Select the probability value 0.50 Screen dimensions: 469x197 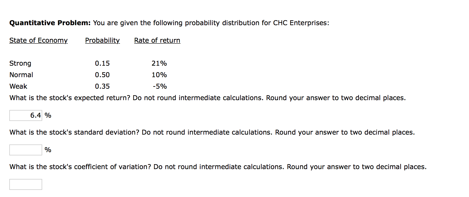click(x=102, y=75)
